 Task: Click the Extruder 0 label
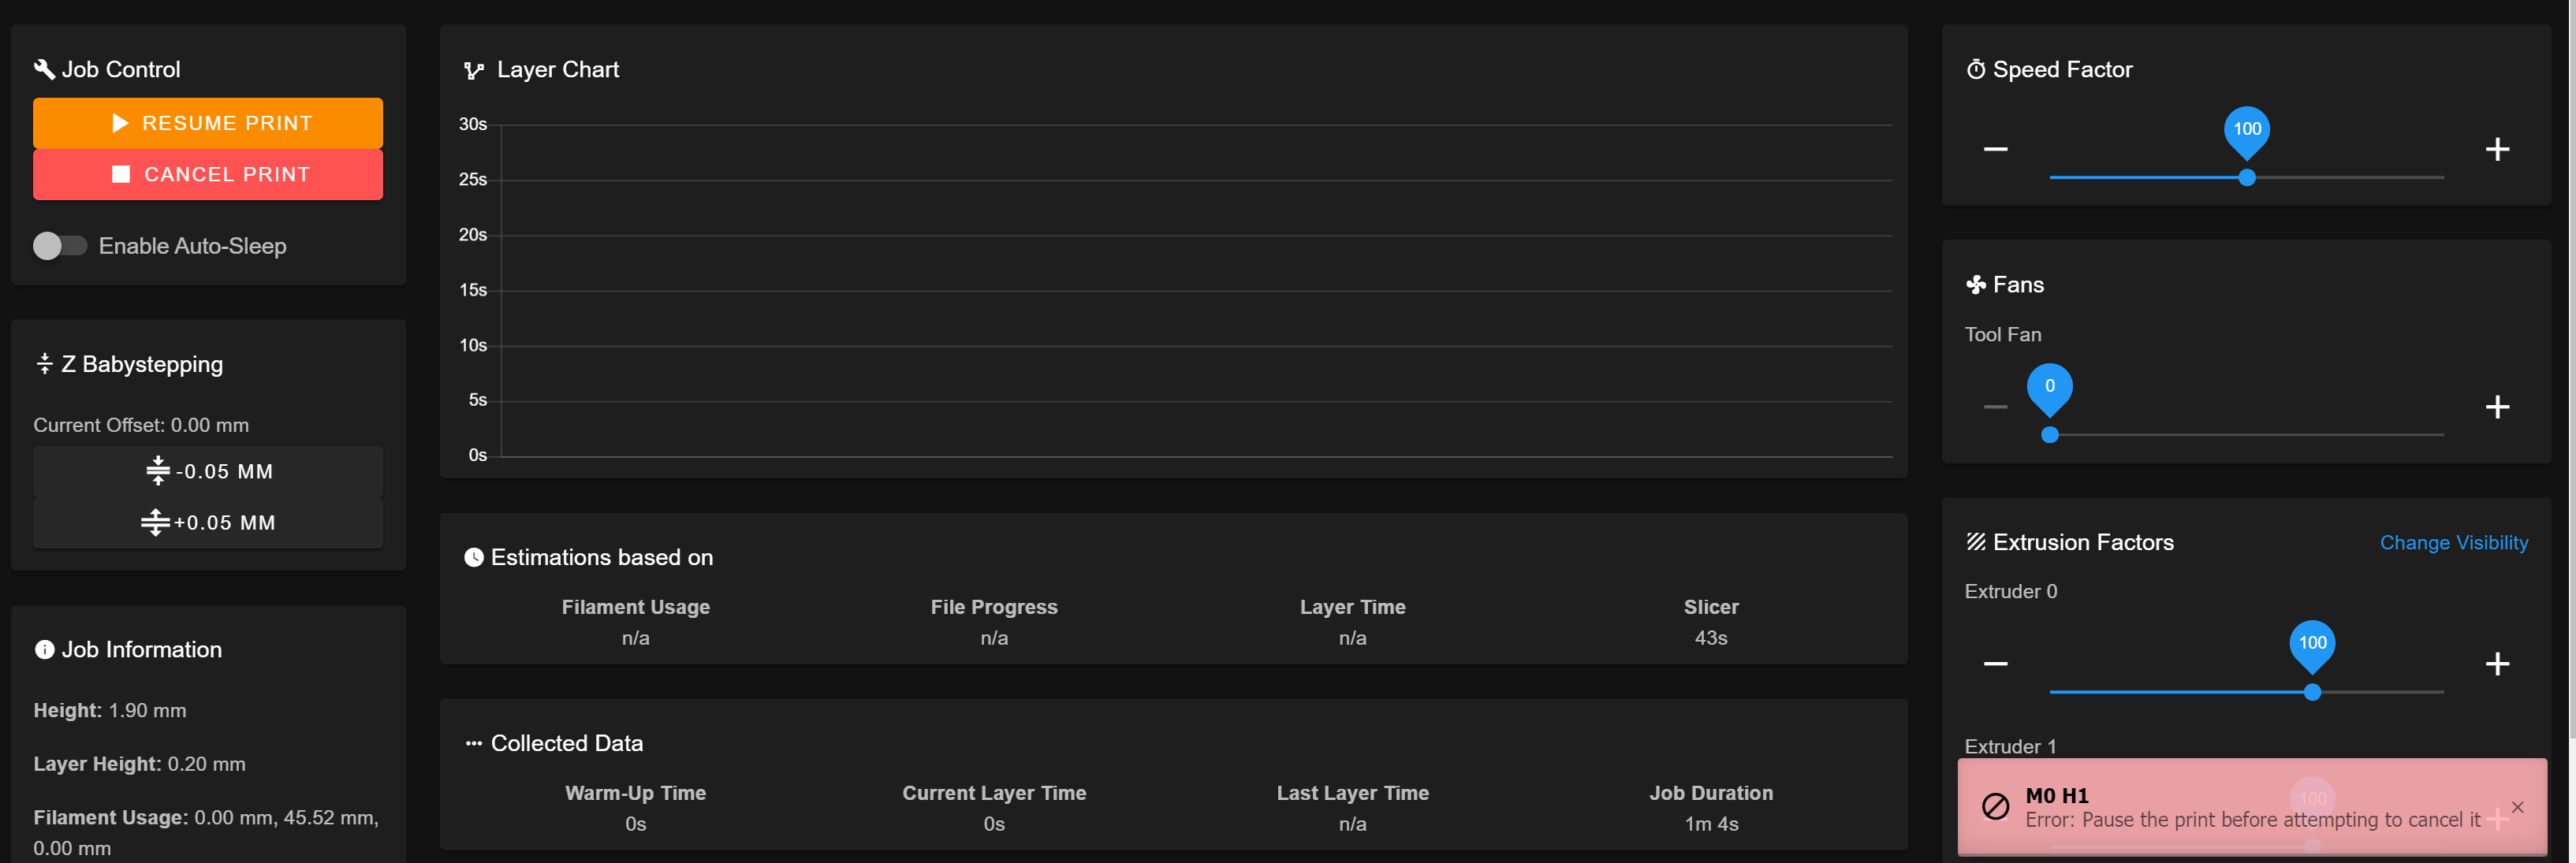click(x=2010, y=592)
